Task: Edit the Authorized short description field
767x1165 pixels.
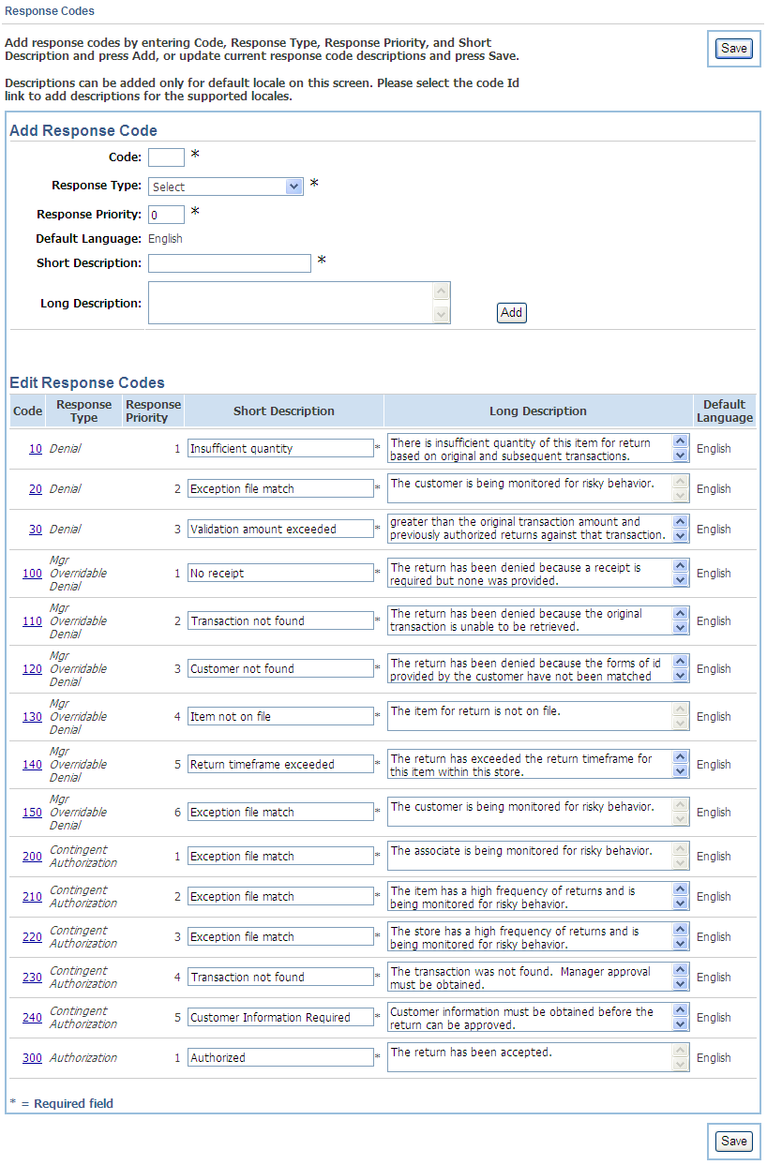Action: click(279, 1056)
